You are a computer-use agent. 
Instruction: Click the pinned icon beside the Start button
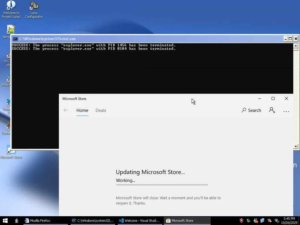point(17,221)
